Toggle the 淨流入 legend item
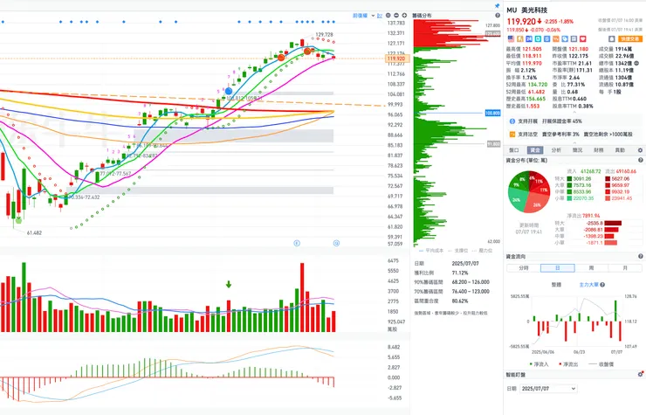646x415 pixels. point(539,364)
